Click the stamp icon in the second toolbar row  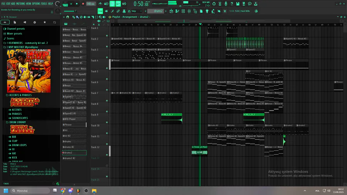(x=124, y=11)
